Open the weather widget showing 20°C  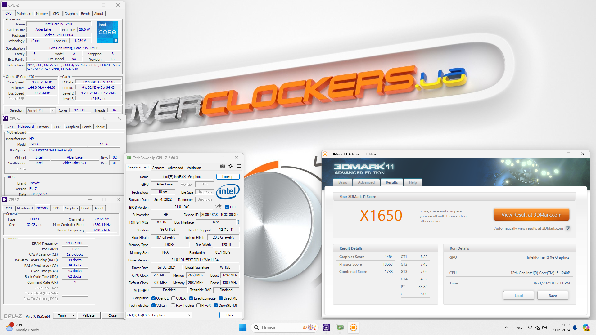click(x=22, y=328)
